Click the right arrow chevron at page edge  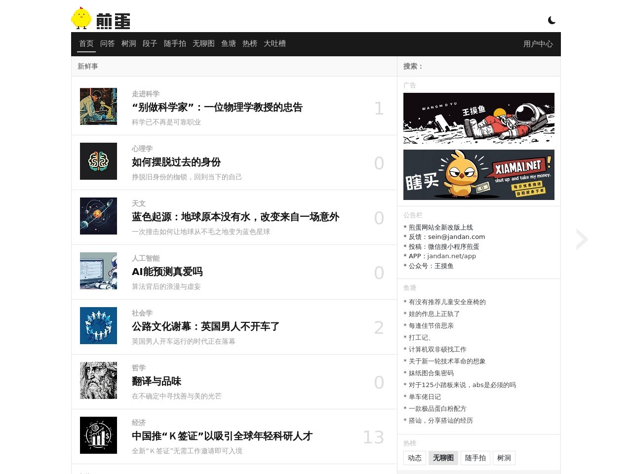click(582, 239)
